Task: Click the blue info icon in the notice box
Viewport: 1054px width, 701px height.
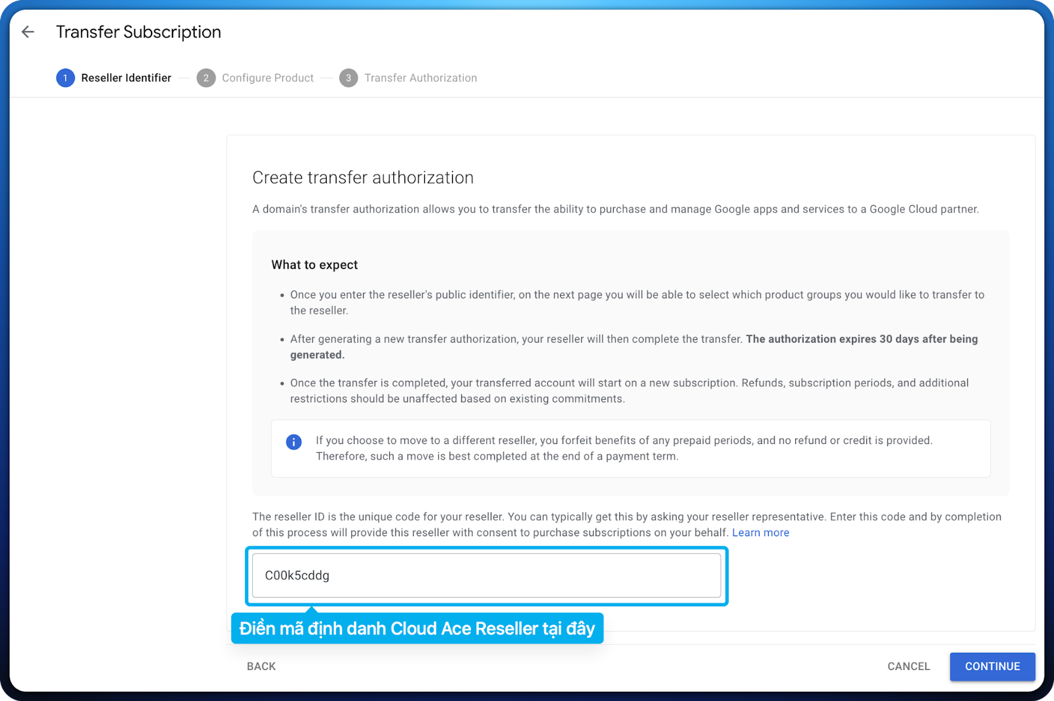Action: (293, 442)
